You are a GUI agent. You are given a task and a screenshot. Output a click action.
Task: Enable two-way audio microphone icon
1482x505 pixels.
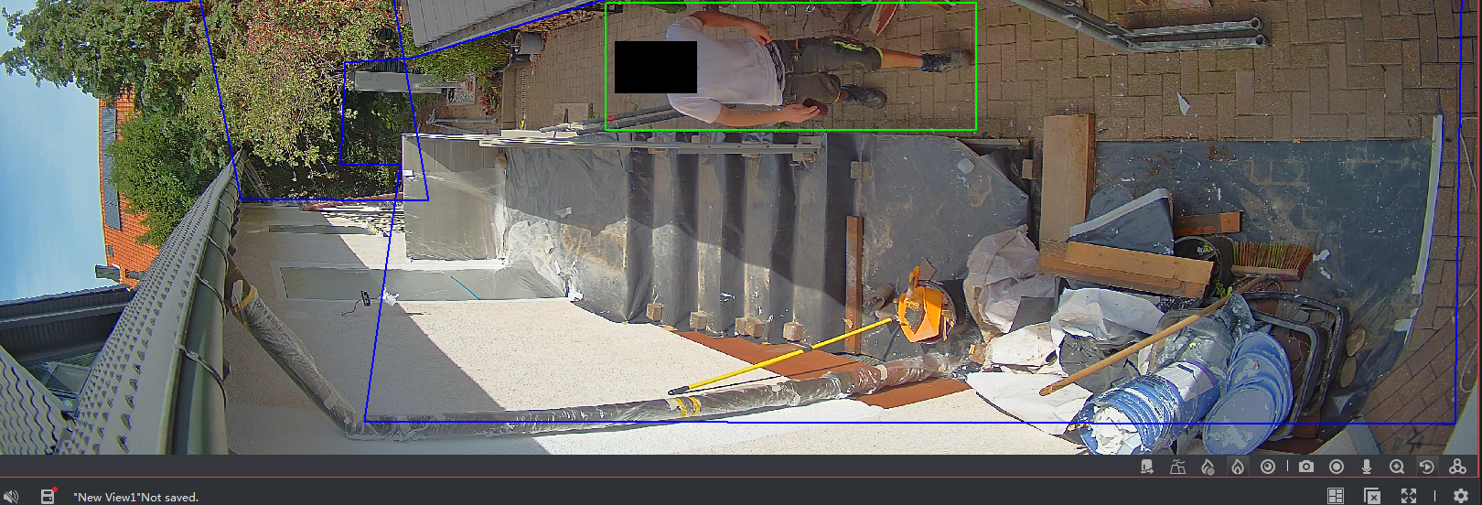[1366, 467]
